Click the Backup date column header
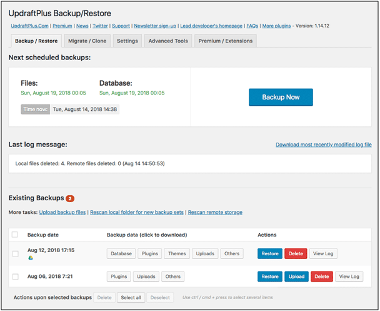Image resolution: width=380 pixels, height=311 pixels. coord(43,235)
